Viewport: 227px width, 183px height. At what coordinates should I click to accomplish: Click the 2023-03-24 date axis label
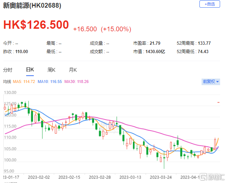point(161,177)
